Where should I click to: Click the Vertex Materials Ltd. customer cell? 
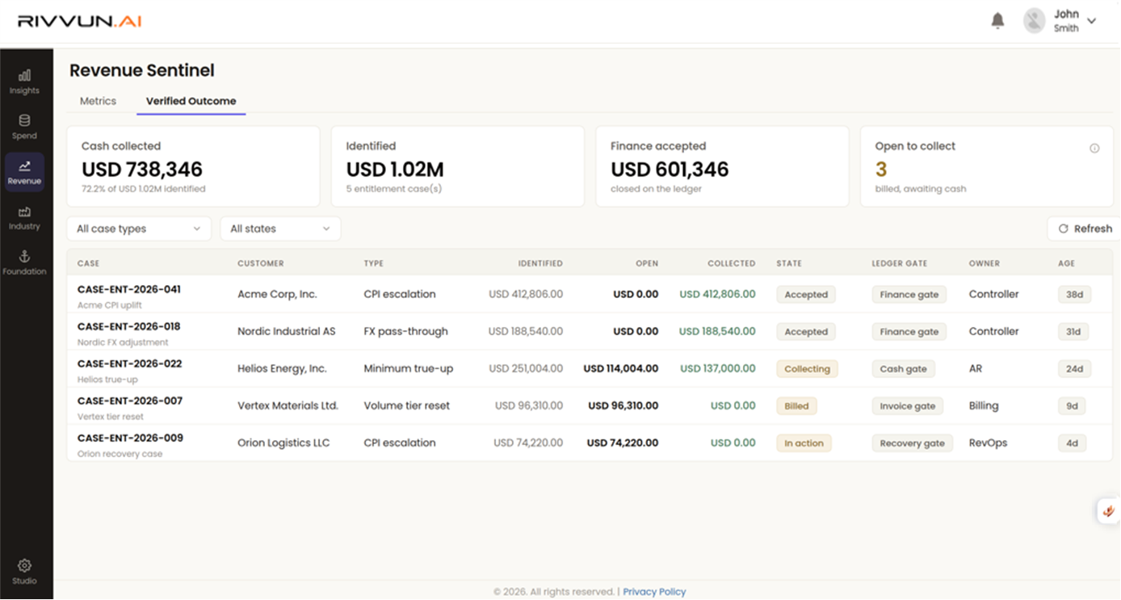coord(288,405)
